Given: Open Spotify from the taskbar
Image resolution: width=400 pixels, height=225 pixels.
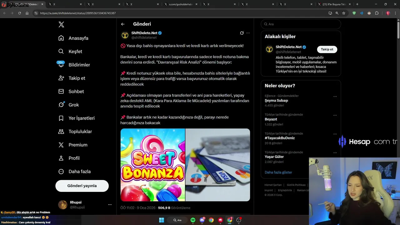Looking at the screenshot, I should 193,220.
